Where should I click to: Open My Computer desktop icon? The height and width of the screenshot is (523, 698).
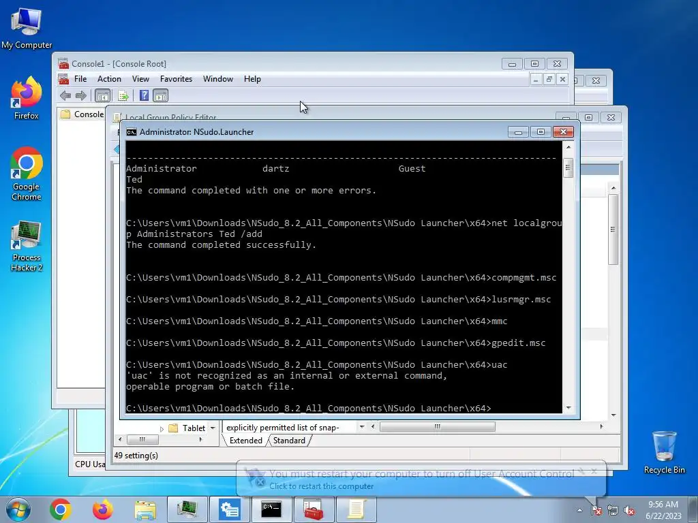(x=27, y=27)
